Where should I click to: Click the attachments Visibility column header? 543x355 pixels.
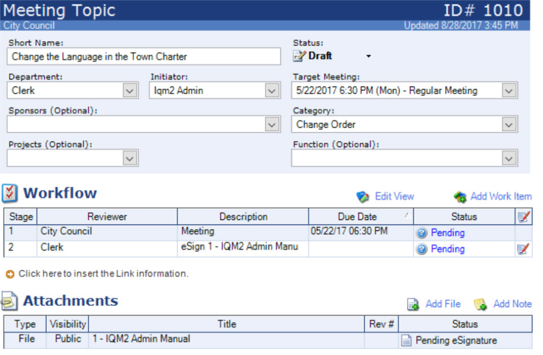(x=67, y=324)
